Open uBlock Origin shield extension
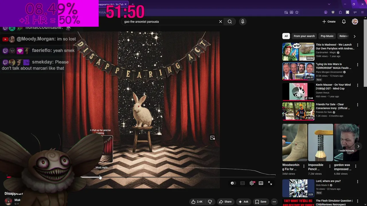The width and height of the screenshot is (367, 206). 333,12
